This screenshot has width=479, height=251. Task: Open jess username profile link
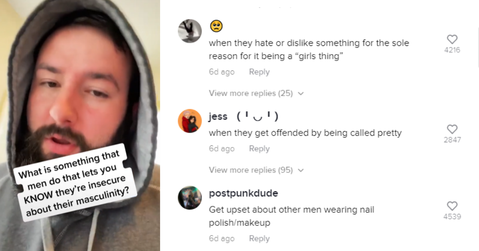click(218, 117)
